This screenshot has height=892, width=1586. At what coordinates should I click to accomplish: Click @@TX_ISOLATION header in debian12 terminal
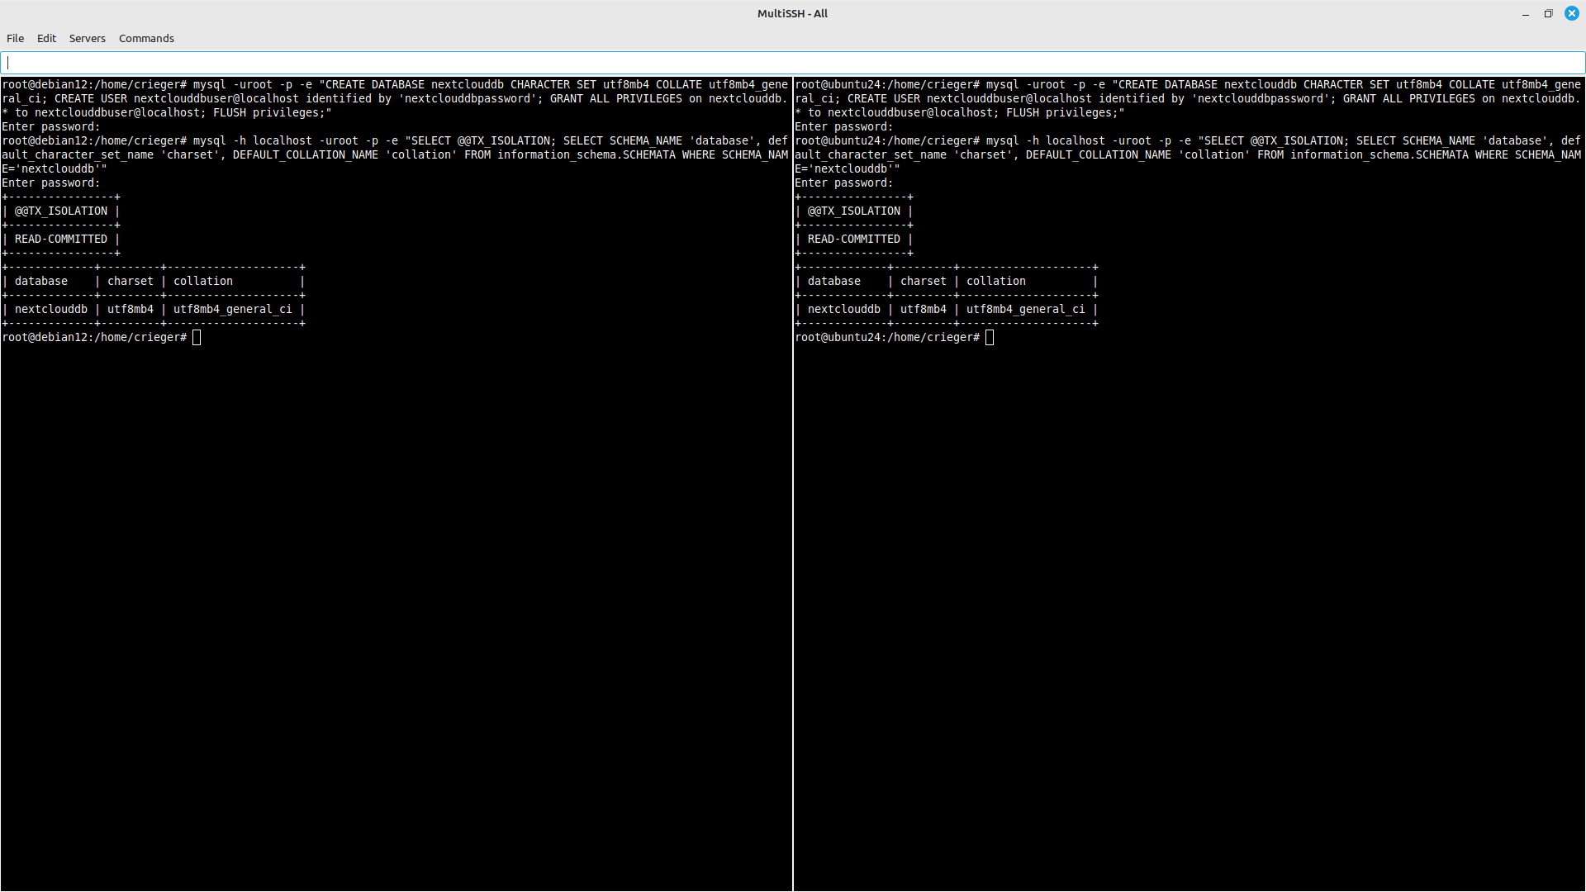click(x=61, y=211)
